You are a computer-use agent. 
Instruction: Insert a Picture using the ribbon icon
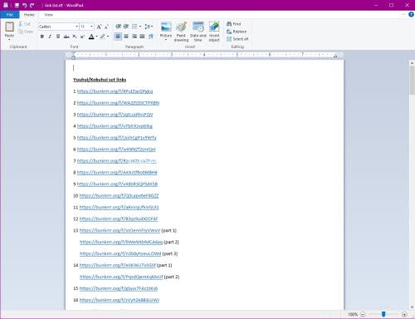166,27
